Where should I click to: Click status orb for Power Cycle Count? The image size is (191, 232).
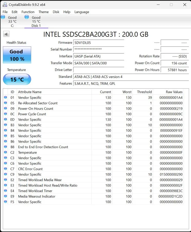click(5, 114)
